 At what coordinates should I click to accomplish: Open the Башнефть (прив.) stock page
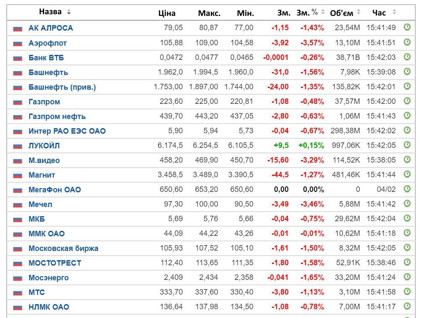tap(62, 87)
